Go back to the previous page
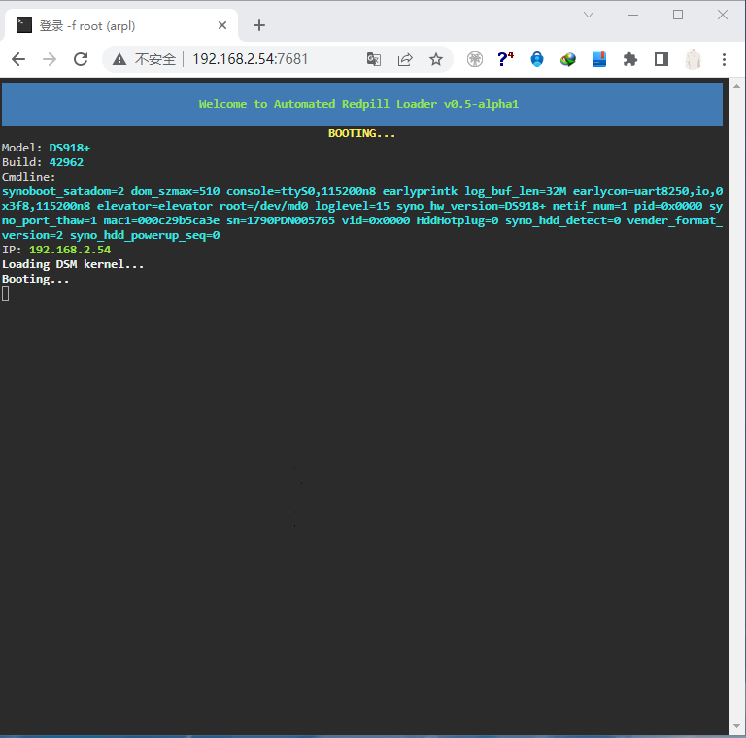 tap(18, 59)
